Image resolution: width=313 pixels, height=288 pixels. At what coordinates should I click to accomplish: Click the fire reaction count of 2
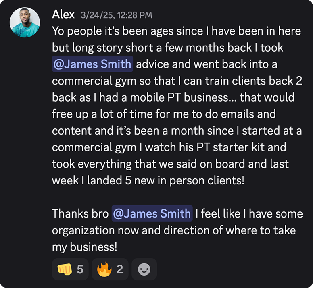pos(120,269)
